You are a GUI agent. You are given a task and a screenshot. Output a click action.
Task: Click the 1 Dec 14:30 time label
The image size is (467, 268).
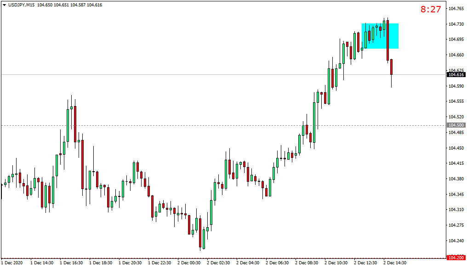[42, 263]
